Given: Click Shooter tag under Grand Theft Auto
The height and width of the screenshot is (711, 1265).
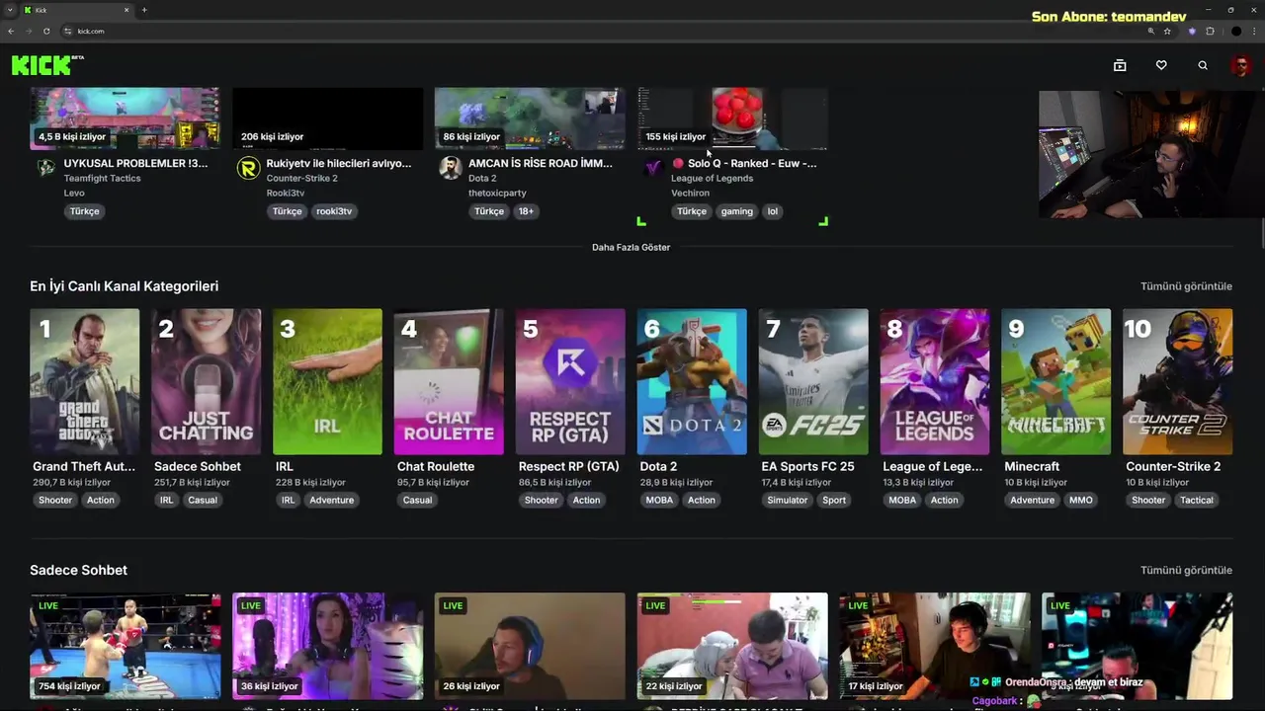Looking at the screenshot, I should 55,500.
